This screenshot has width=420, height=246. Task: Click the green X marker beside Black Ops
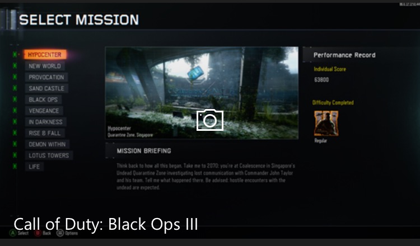tap(15, 99)
